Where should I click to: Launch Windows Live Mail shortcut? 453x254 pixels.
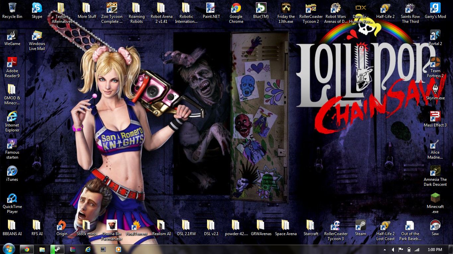37,40
